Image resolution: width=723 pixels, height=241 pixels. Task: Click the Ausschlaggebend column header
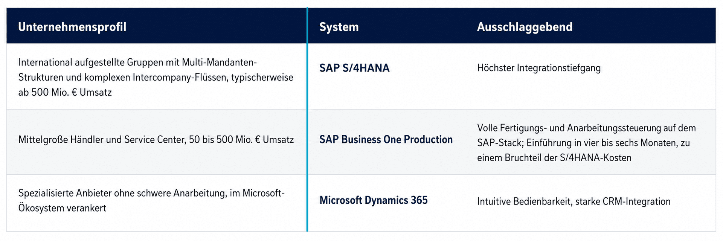525,27
